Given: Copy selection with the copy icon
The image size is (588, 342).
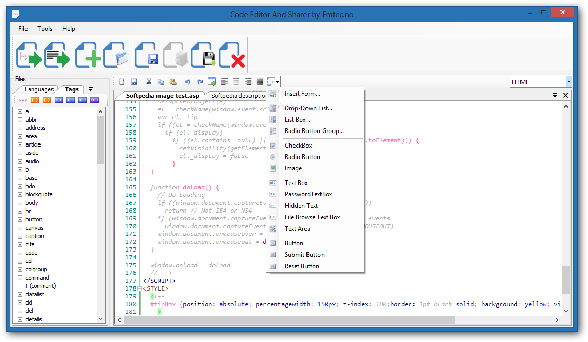Looking at the screenshot, I should (161, 82).
